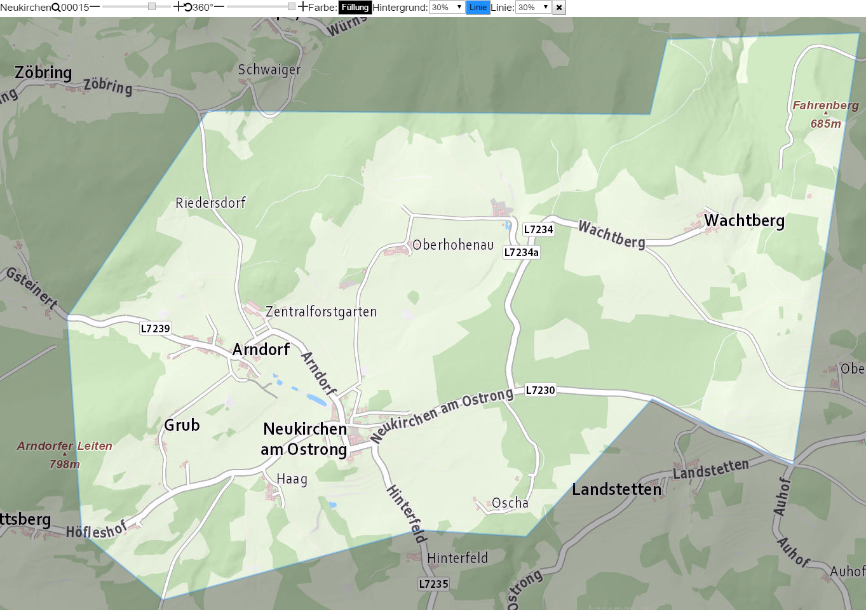Image resolution: width=866 pixels, height=610 pixels.
Task: Click the L7230 road badge
Action: (x=540, y=390)
